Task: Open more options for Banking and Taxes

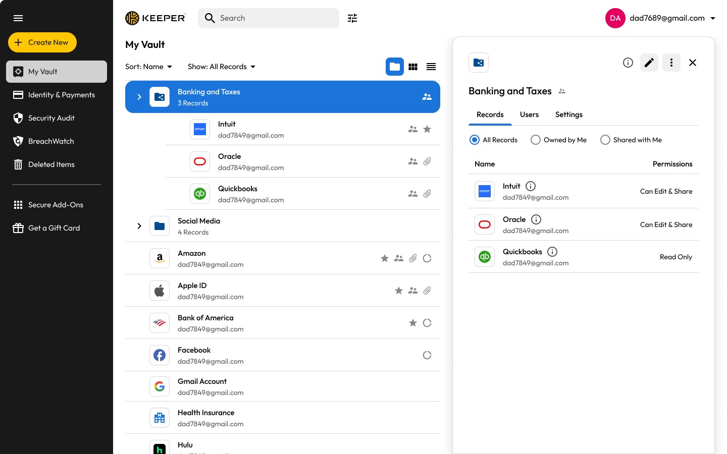Action: (x=671, y=63)
